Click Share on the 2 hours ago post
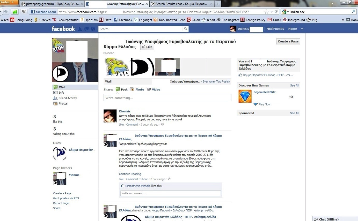 coord(144,179)
